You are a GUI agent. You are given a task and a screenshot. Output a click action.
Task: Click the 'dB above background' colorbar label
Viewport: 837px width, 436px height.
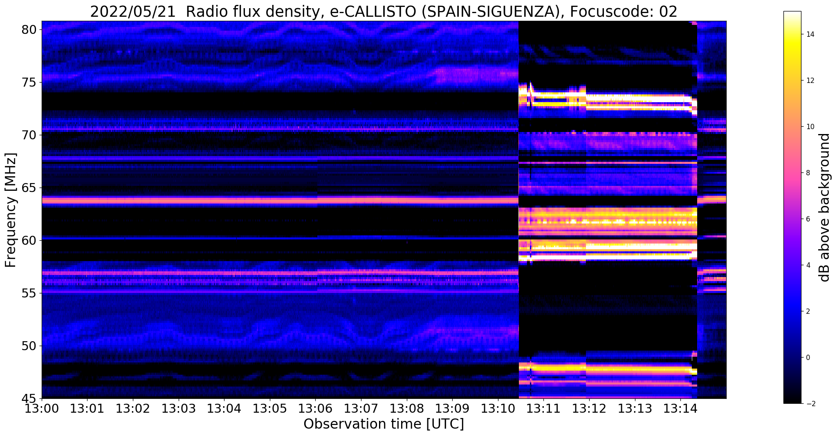click(x=825, y=207)
